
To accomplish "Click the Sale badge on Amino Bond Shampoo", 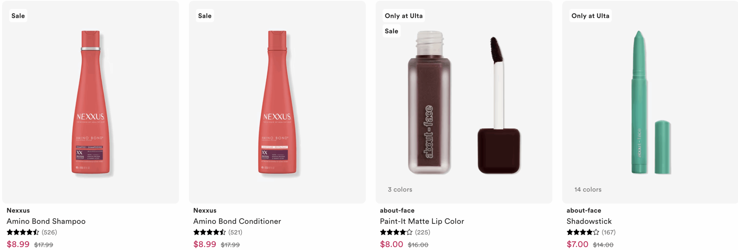I will [18, 16].
